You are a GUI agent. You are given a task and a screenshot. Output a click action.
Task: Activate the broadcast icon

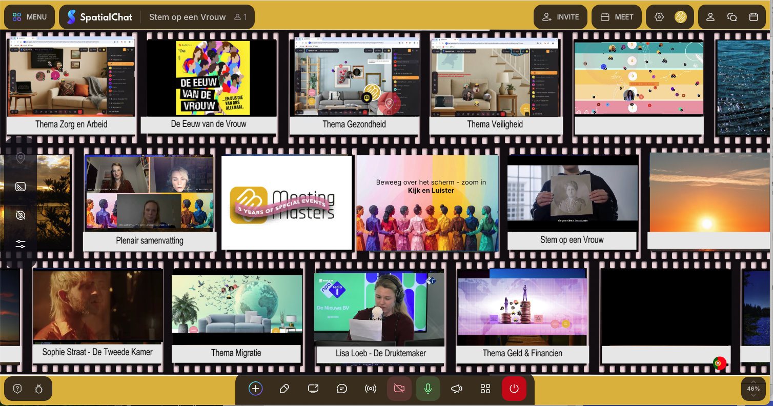[x=370, y=389]
